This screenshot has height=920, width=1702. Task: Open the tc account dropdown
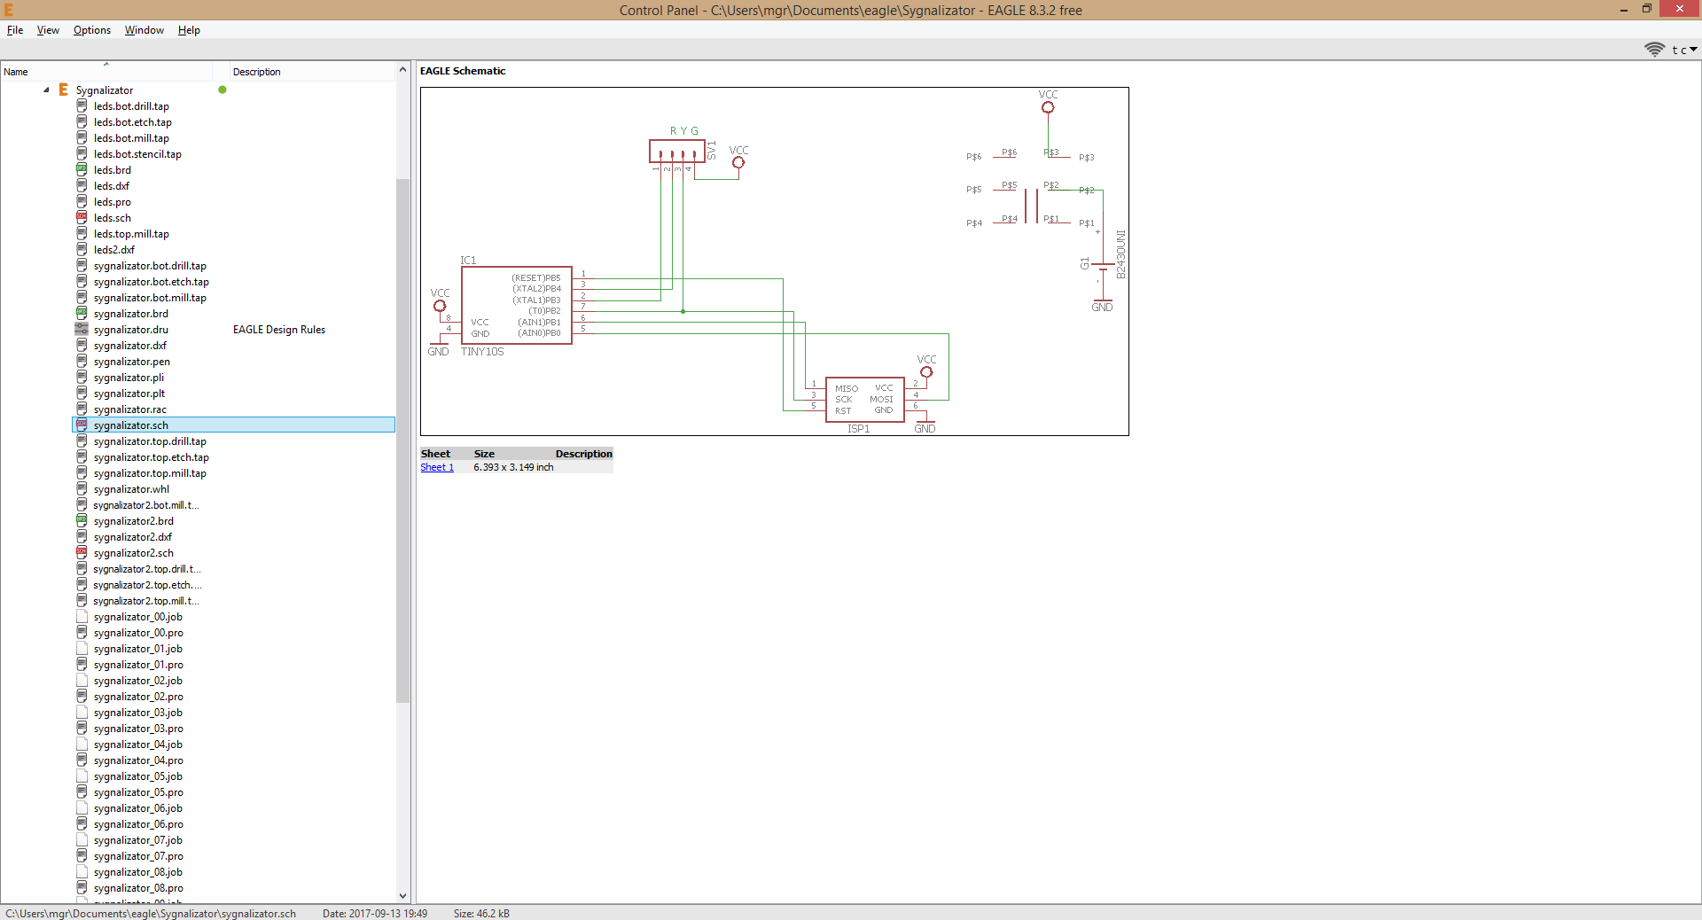[1684, 50]
